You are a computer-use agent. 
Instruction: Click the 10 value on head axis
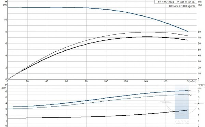click(5, 20)
